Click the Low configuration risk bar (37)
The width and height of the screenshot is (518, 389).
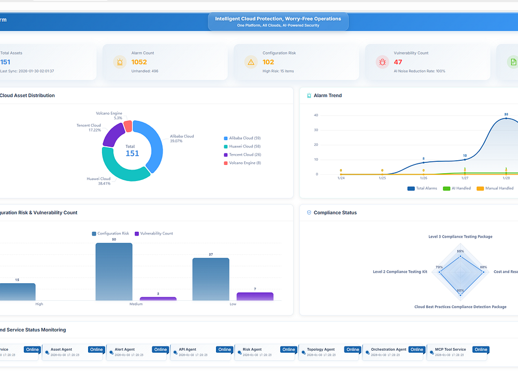[x=211, y=279]
